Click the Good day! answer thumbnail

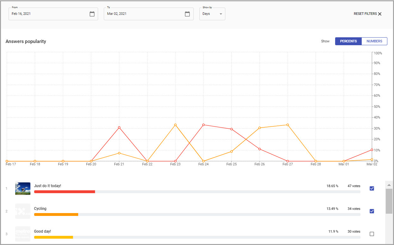pos(23,234)
